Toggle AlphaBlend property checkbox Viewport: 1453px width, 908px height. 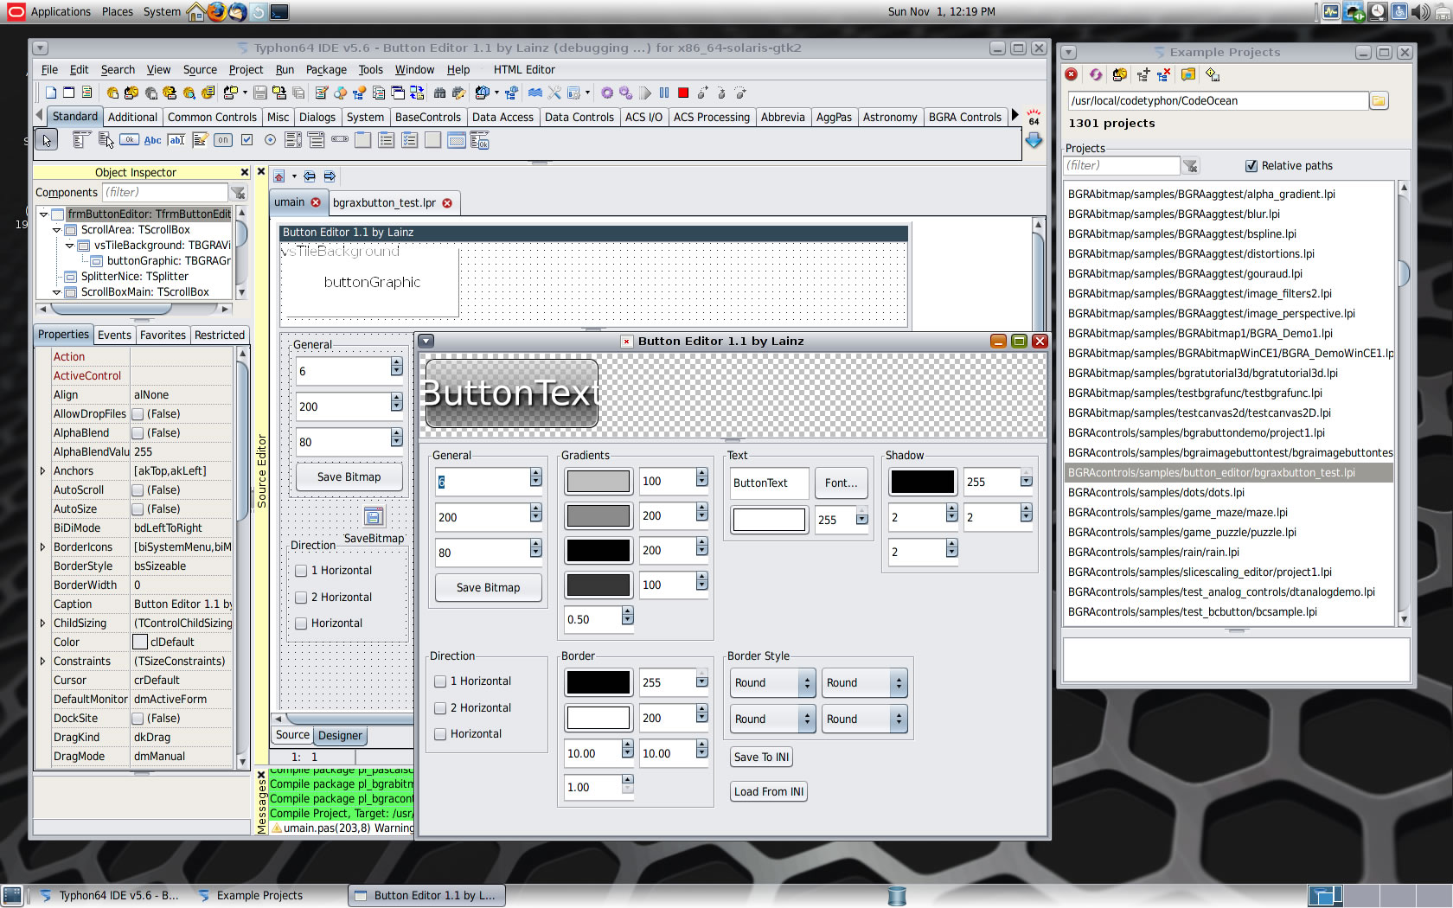coord(138,433)
